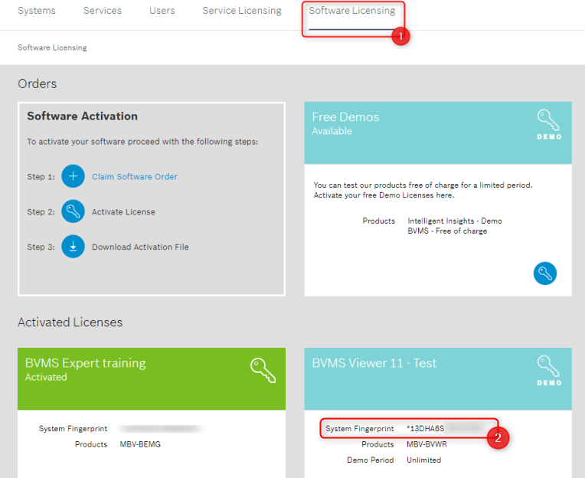The width and height of the screenshot is (585, 478).
Task: Click the Free Demos Available header
Action: [345, 123]
